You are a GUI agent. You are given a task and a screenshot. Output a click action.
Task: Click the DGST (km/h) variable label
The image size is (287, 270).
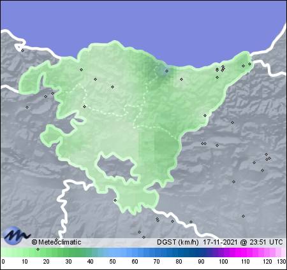click(x=178, y=242)
